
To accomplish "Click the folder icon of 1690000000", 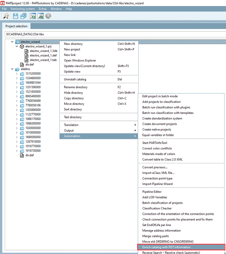I will tap(22, 137).
